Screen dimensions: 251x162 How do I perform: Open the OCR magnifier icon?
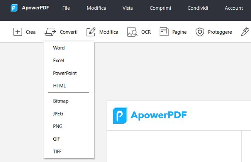coord(132,32)
